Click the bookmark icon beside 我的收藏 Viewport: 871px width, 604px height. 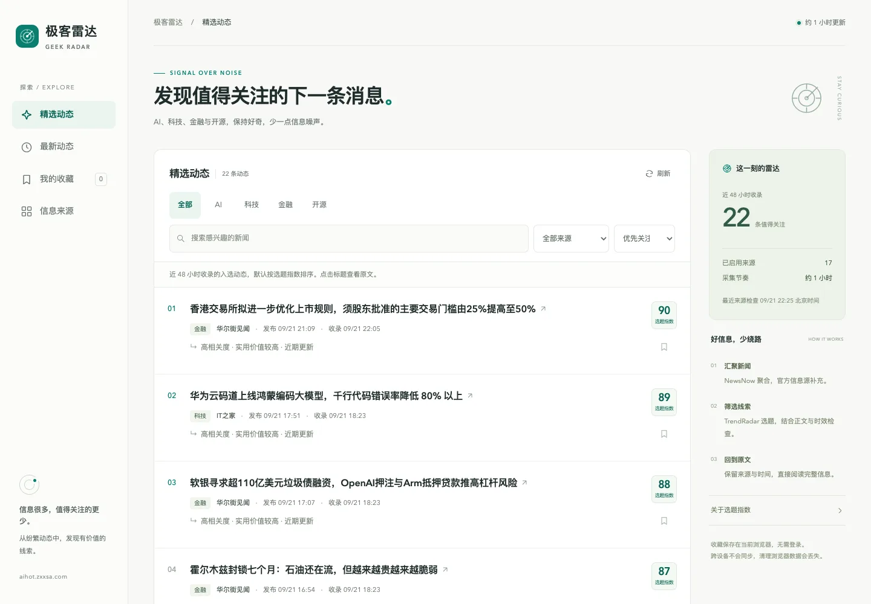click(x=27, y=179)
